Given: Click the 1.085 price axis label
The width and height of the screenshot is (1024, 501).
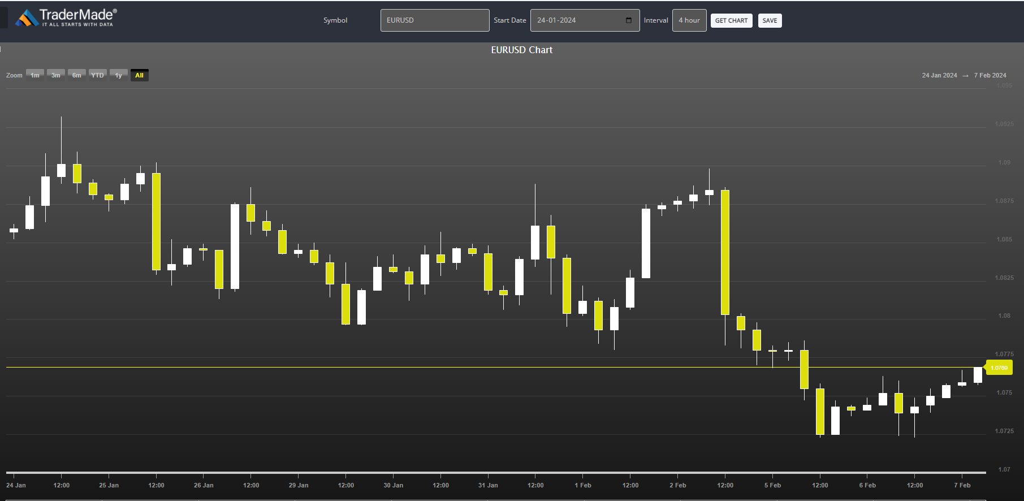Looking at the screenshot, I should [x=1004, y=239].
